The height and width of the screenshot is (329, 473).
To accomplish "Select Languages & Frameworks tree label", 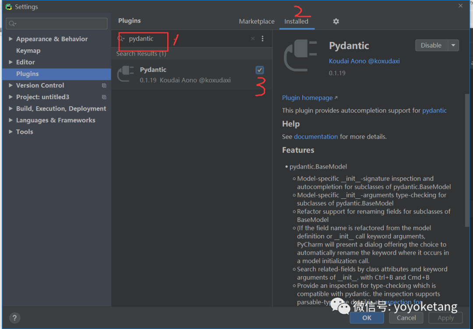I will [56, 120].
